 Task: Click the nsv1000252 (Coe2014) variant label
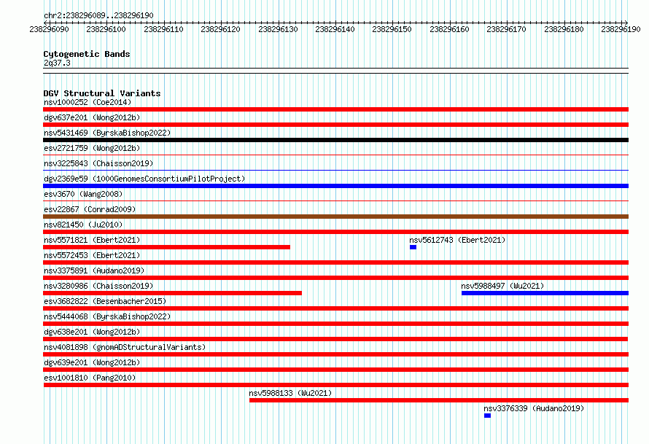point(88,102)
